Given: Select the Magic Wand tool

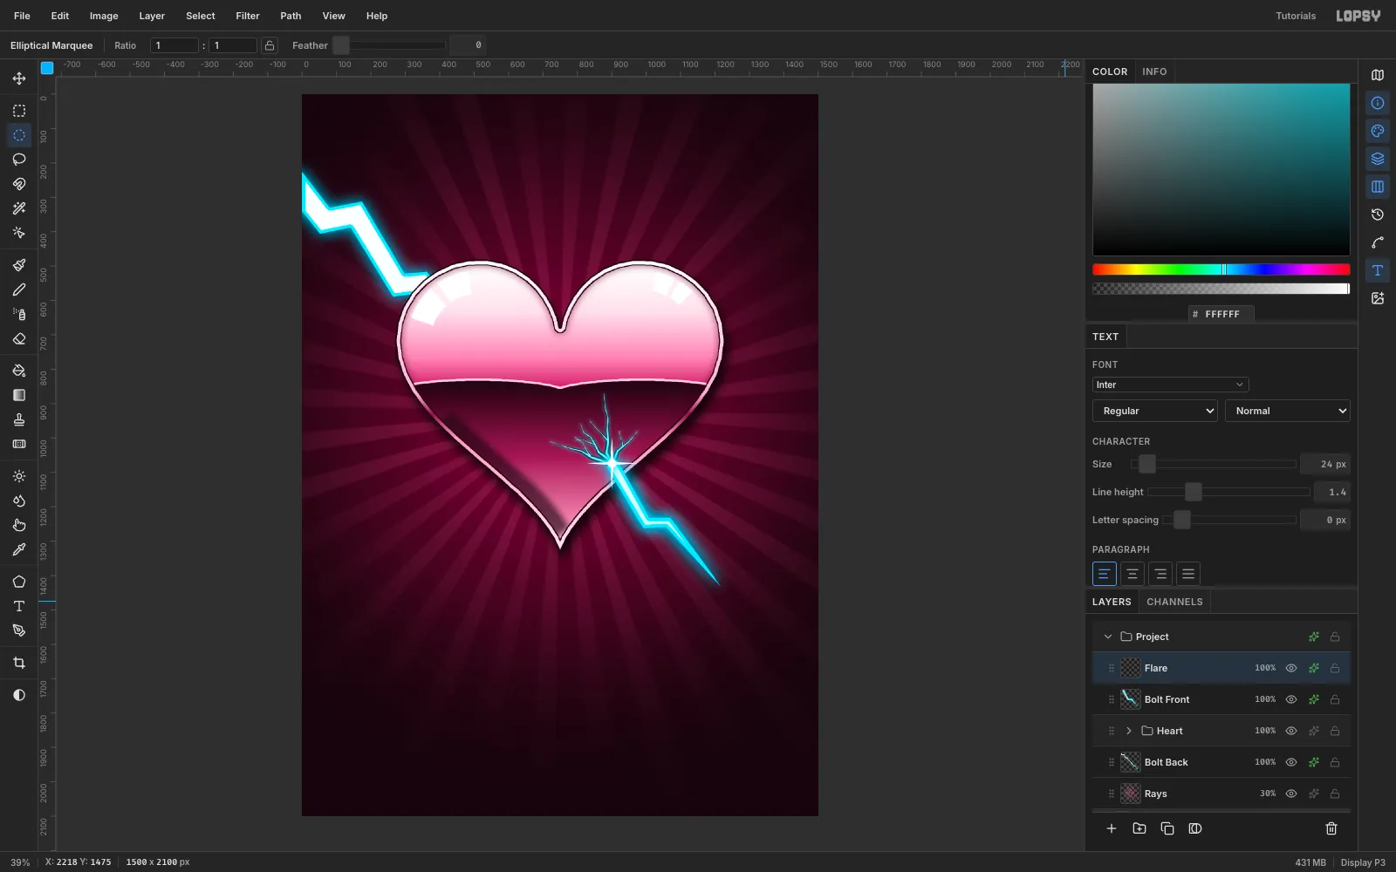Looking at the screenshot, I should (19, 208).
